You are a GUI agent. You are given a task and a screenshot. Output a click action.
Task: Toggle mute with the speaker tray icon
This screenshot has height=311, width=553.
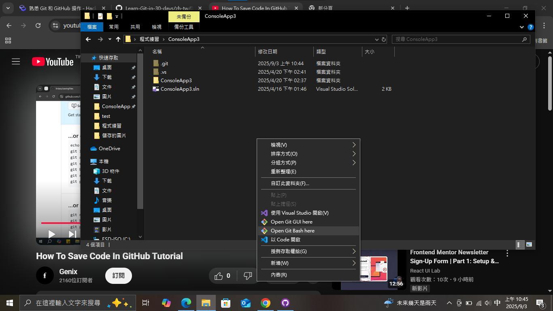[487, 302]
